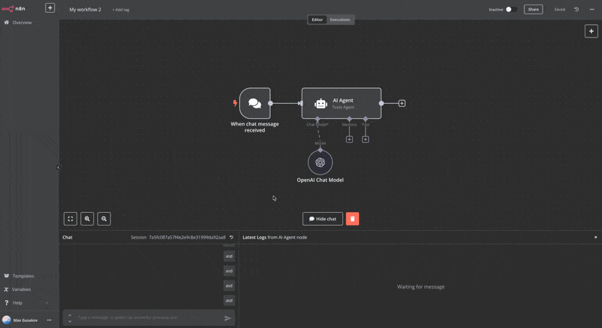Go to the Overview page
Screen dimensions: 602x328
point(22,23)
